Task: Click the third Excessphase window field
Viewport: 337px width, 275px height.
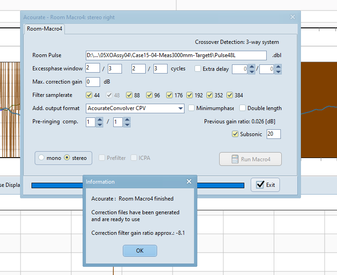Action: click(138, 69)
